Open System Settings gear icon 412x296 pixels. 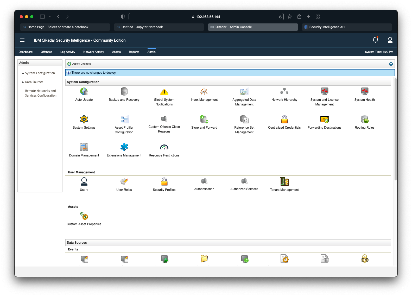[84, 119]
